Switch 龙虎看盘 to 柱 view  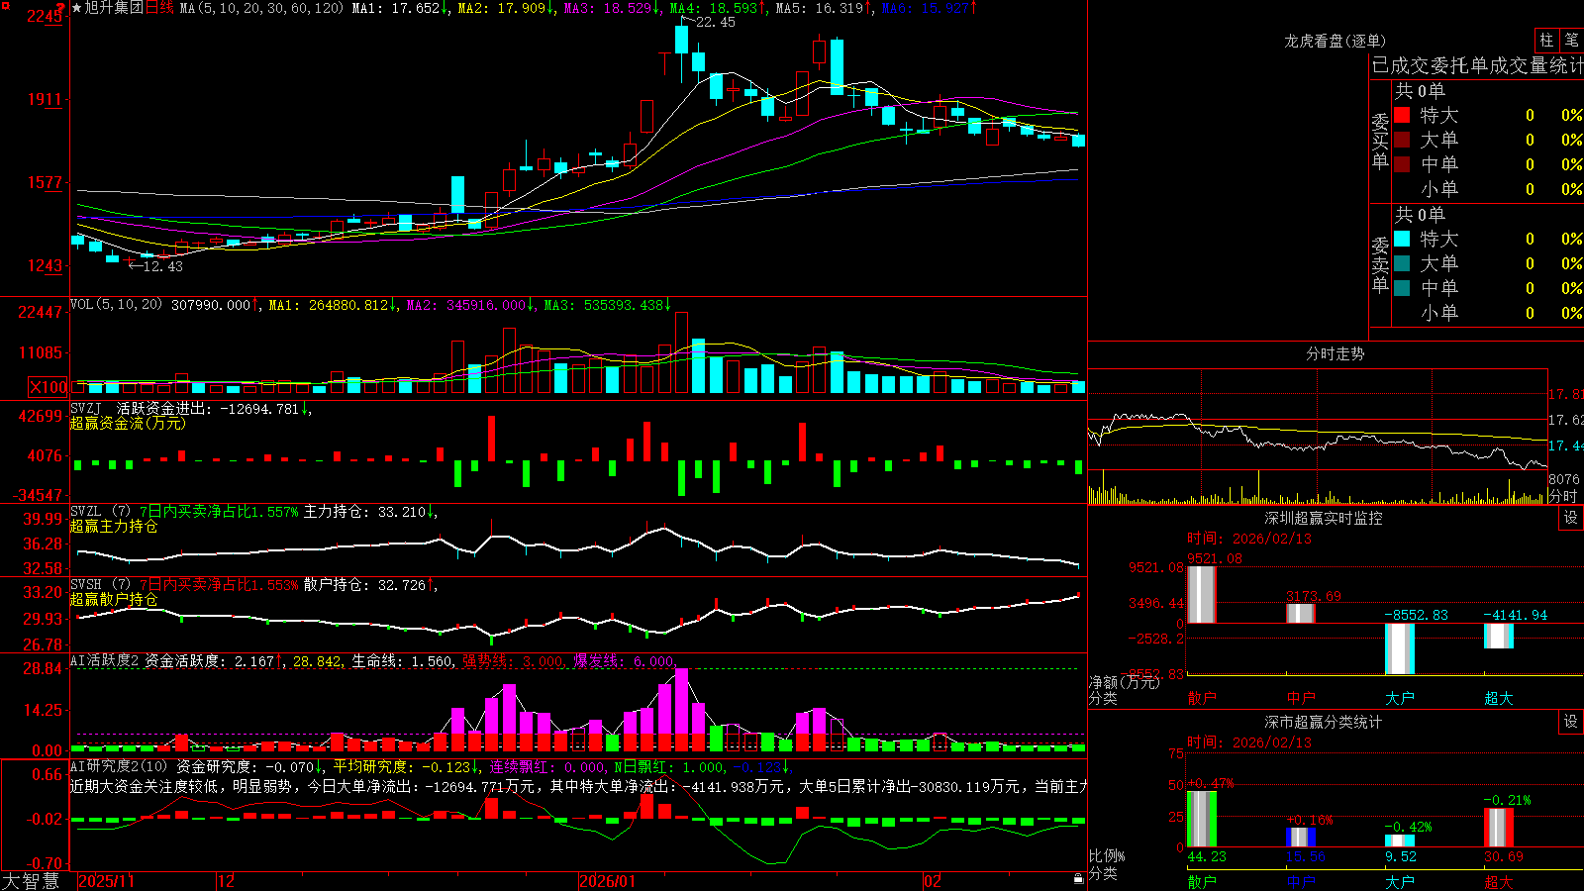tap(1546, 41)
